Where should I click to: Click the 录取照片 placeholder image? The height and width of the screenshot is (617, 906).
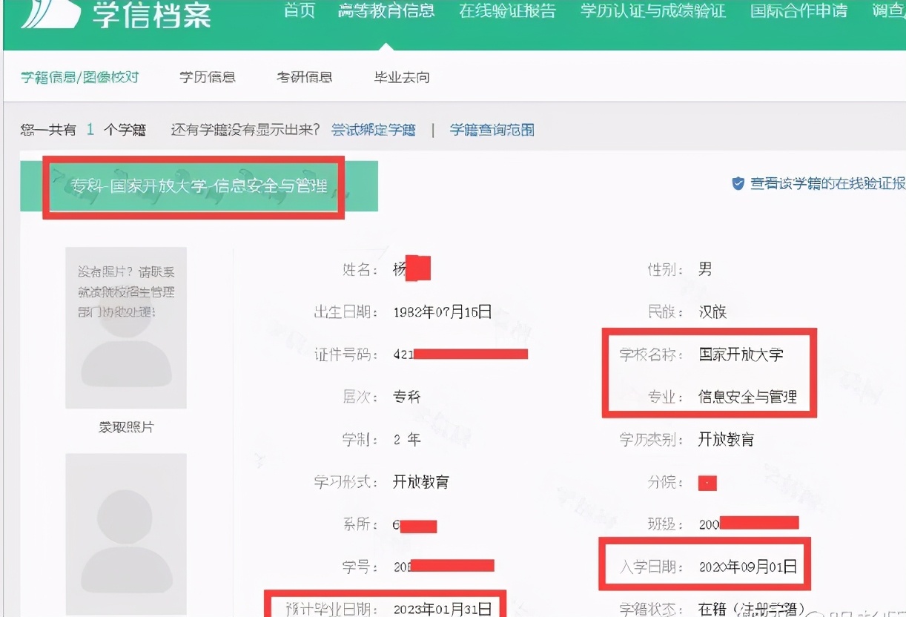pos(126,328)
